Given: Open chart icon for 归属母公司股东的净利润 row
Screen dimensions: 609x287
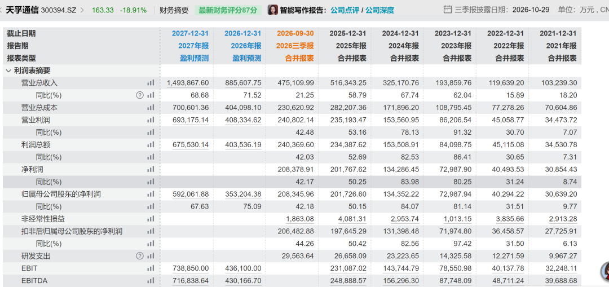Looking at the screenshot, I should (151, 194).
